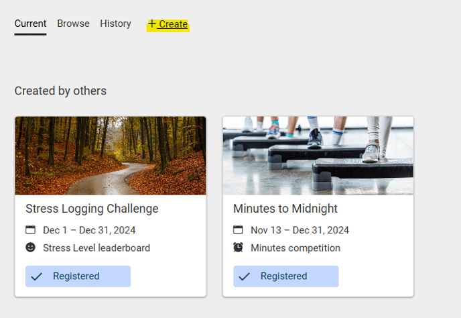Screen dimensions: 461x318
Task: Open the forest path challenge image
Action: tap(111, 156)
